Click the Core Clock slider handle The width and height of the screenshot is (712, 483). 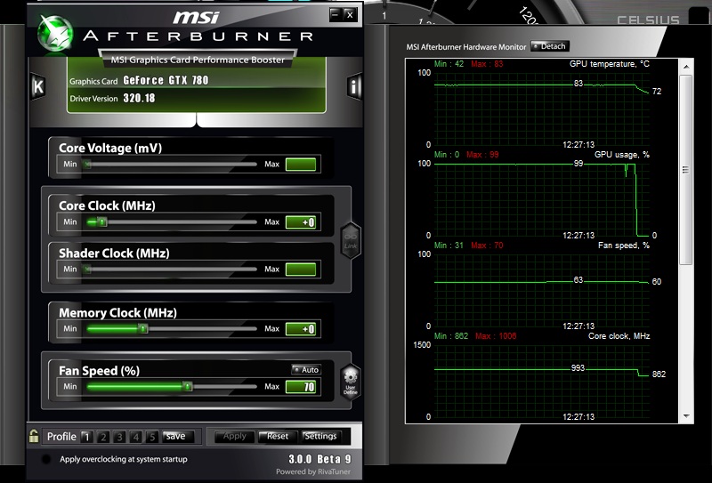tap(102, 222)
